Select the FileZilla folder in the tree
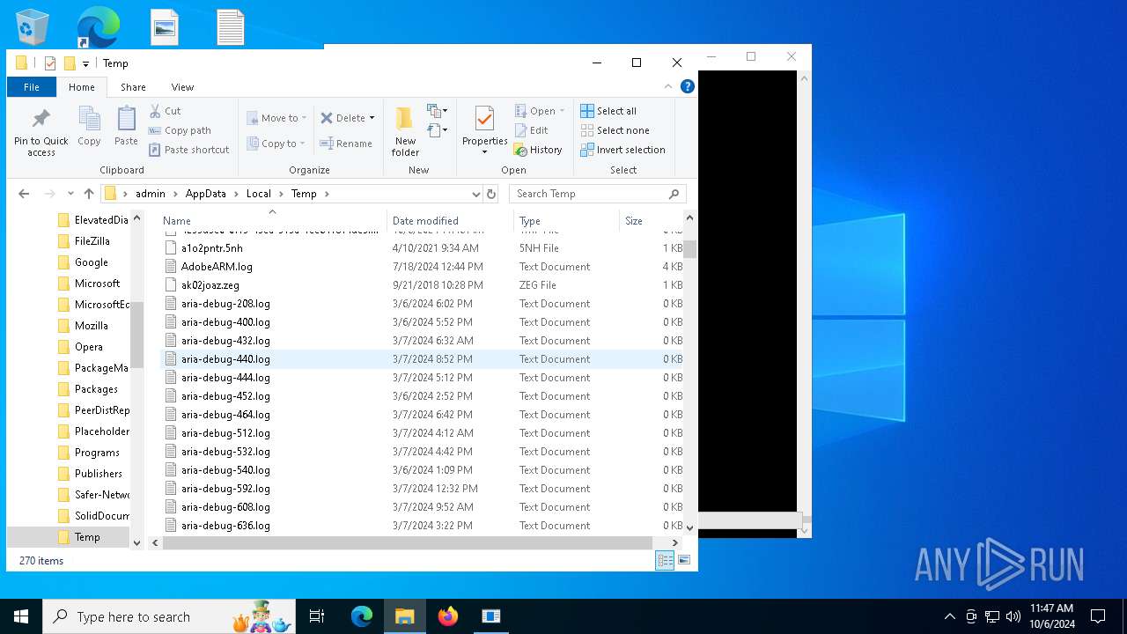The image size is (1127, 634). click(92, 241)
